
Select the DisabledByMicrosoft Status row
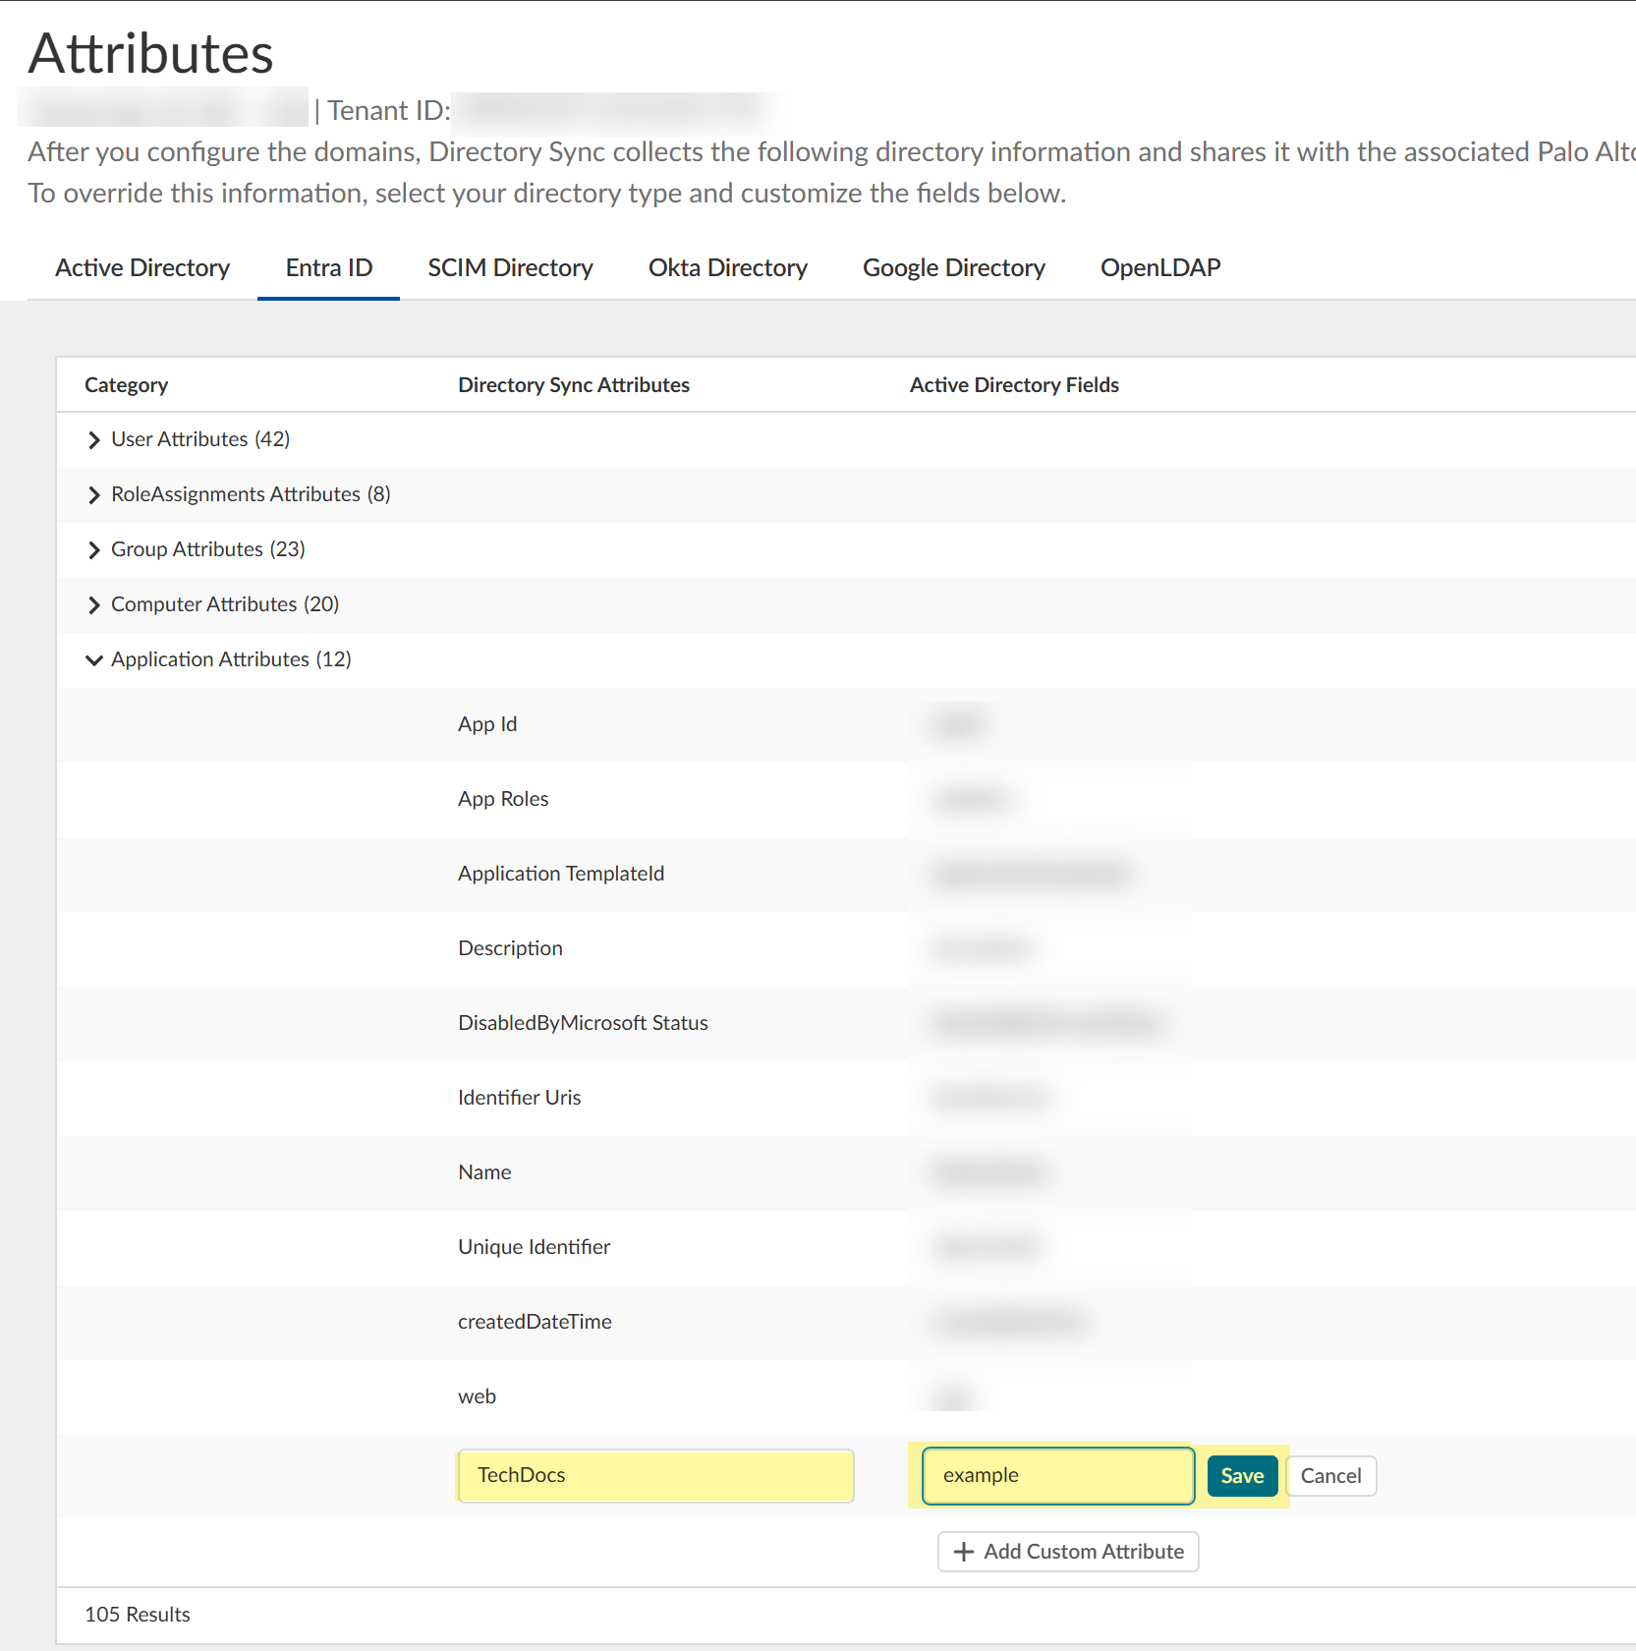(x=583, y=1024)
